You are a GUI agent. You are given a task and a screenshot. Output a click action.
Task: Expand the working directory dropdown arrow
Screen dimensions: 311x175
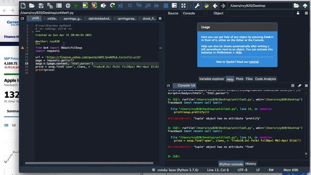click(291, 6)
